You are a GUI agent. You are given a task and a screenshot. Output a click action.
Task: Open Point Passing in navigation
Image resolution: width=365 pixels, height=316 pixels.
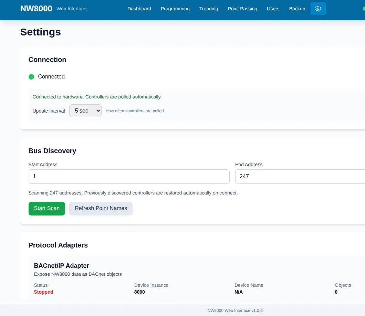(x=242, y=9)
